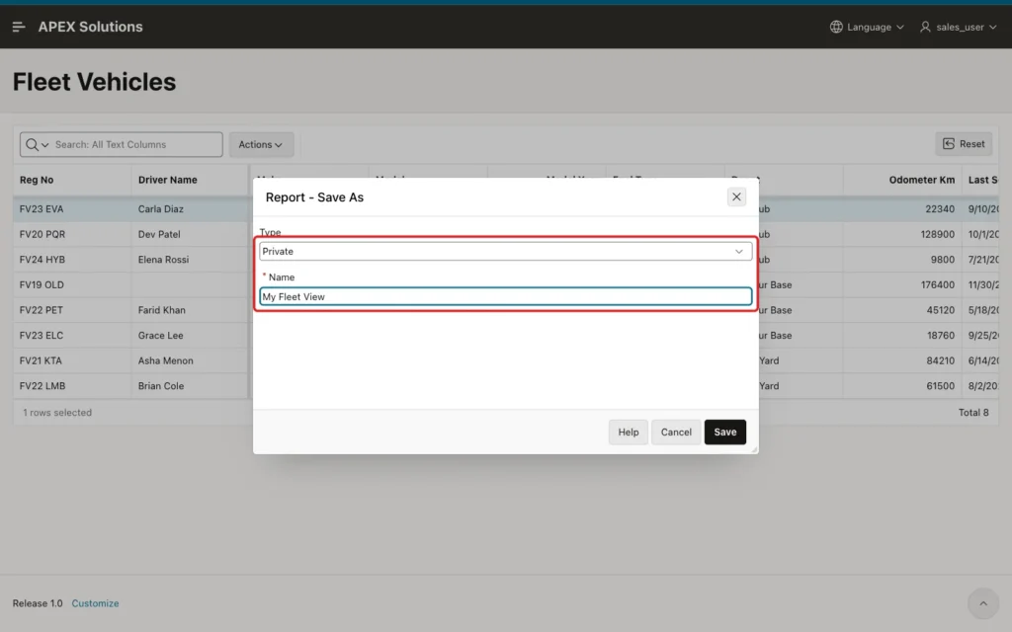This screenshot has width=1012, height=632.
Task: Click the Help button
Action: tap(628, 433)
